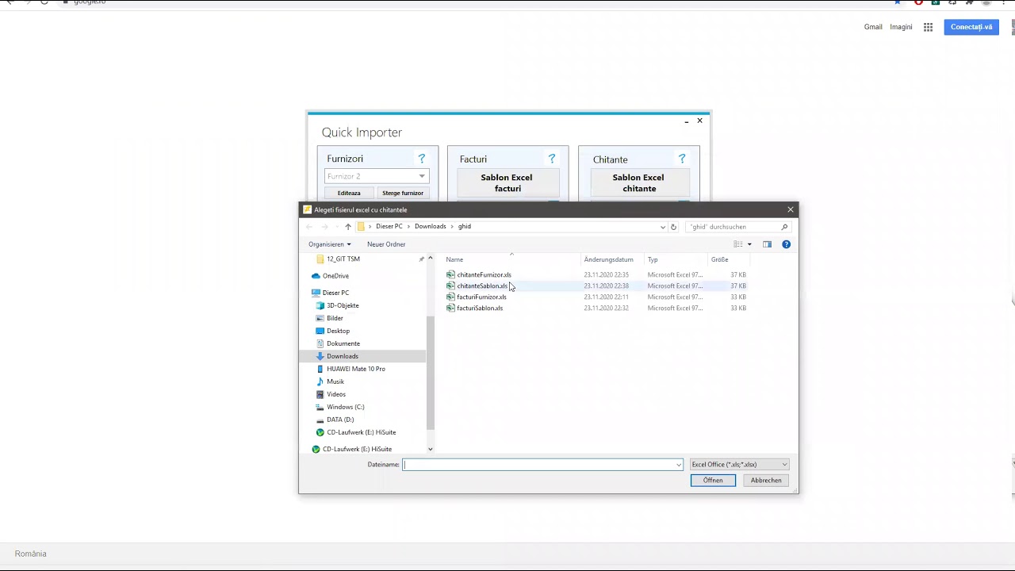
Task: Click Öffnen button
Action: pos(713,481)
